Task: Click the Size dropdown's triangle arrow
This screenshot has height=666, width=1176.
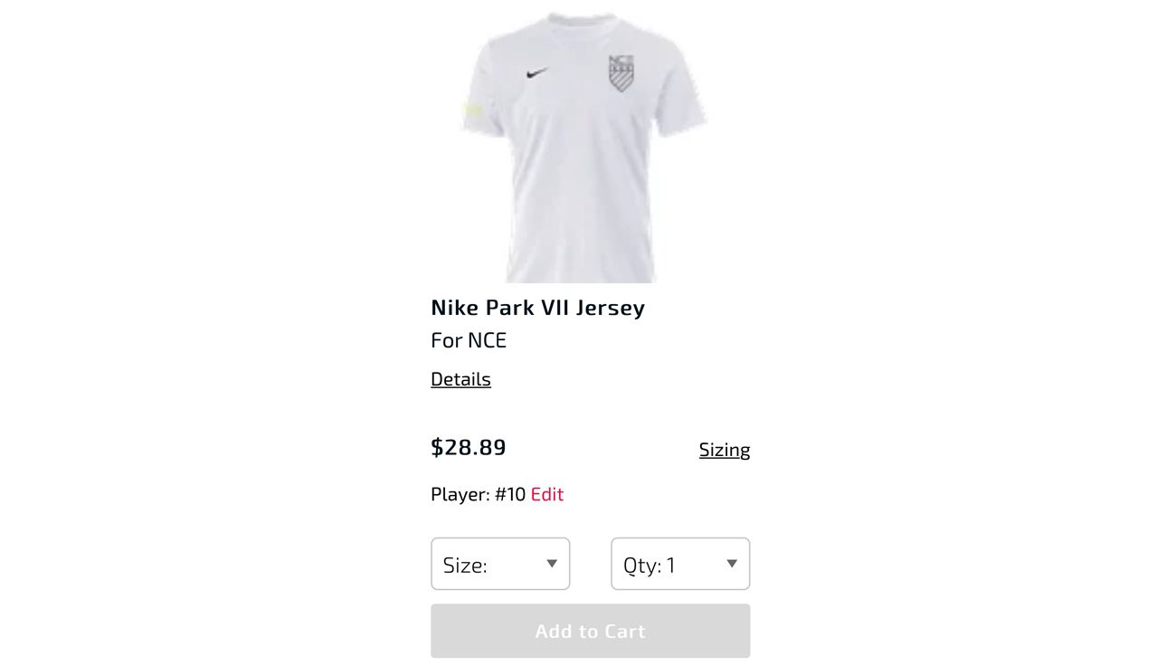Action: pos(552,564)
